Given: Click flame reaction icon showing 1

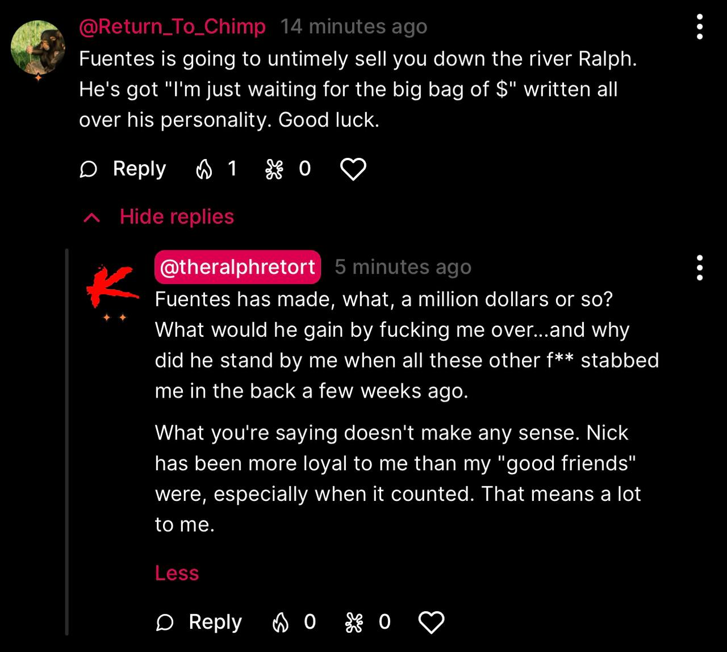Looking at the screenshot, I should click(x=203, y=169).
